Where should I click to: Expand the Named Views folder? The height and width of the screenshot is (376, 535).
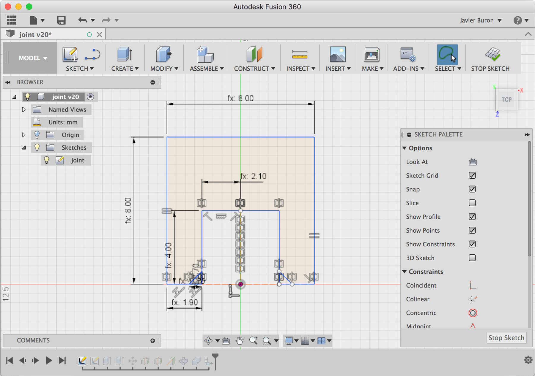[23, 110]
